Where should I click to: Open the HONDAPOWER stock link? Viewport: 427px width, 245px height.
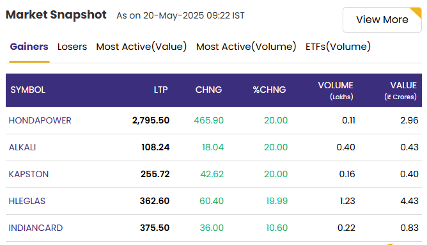click(x=40, y=120)
